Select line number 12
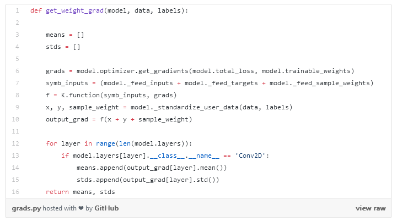Image resolution: width=397 pixels, height=222 pixels. click(15, 143)
